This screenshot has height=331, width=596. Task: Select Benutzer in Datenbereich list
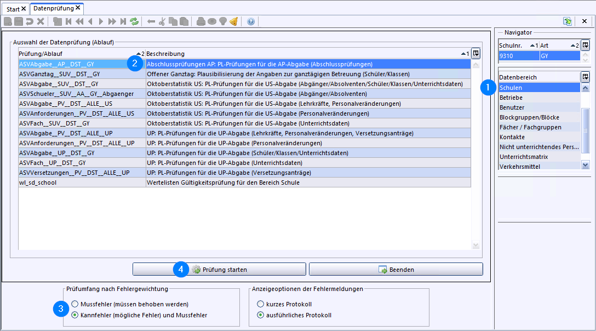(x=540, y=107)
